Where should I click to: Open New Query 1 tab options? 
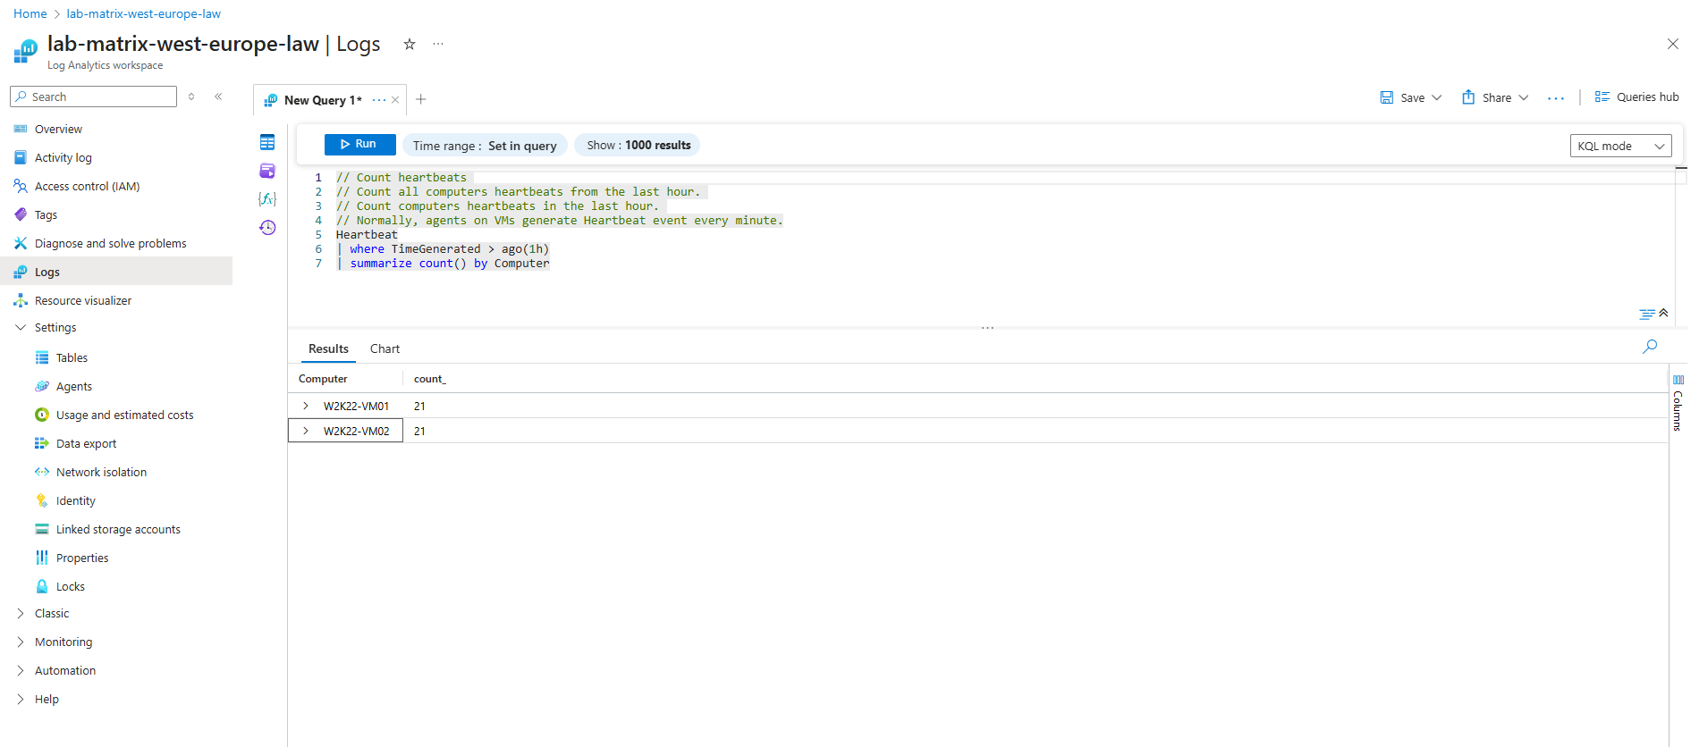coord(379,100)
